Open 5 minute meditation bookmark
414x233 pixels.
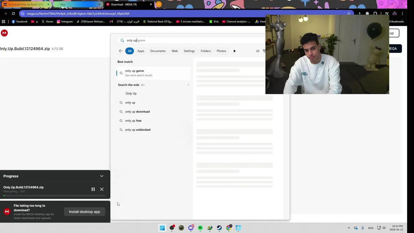point(191,22)
